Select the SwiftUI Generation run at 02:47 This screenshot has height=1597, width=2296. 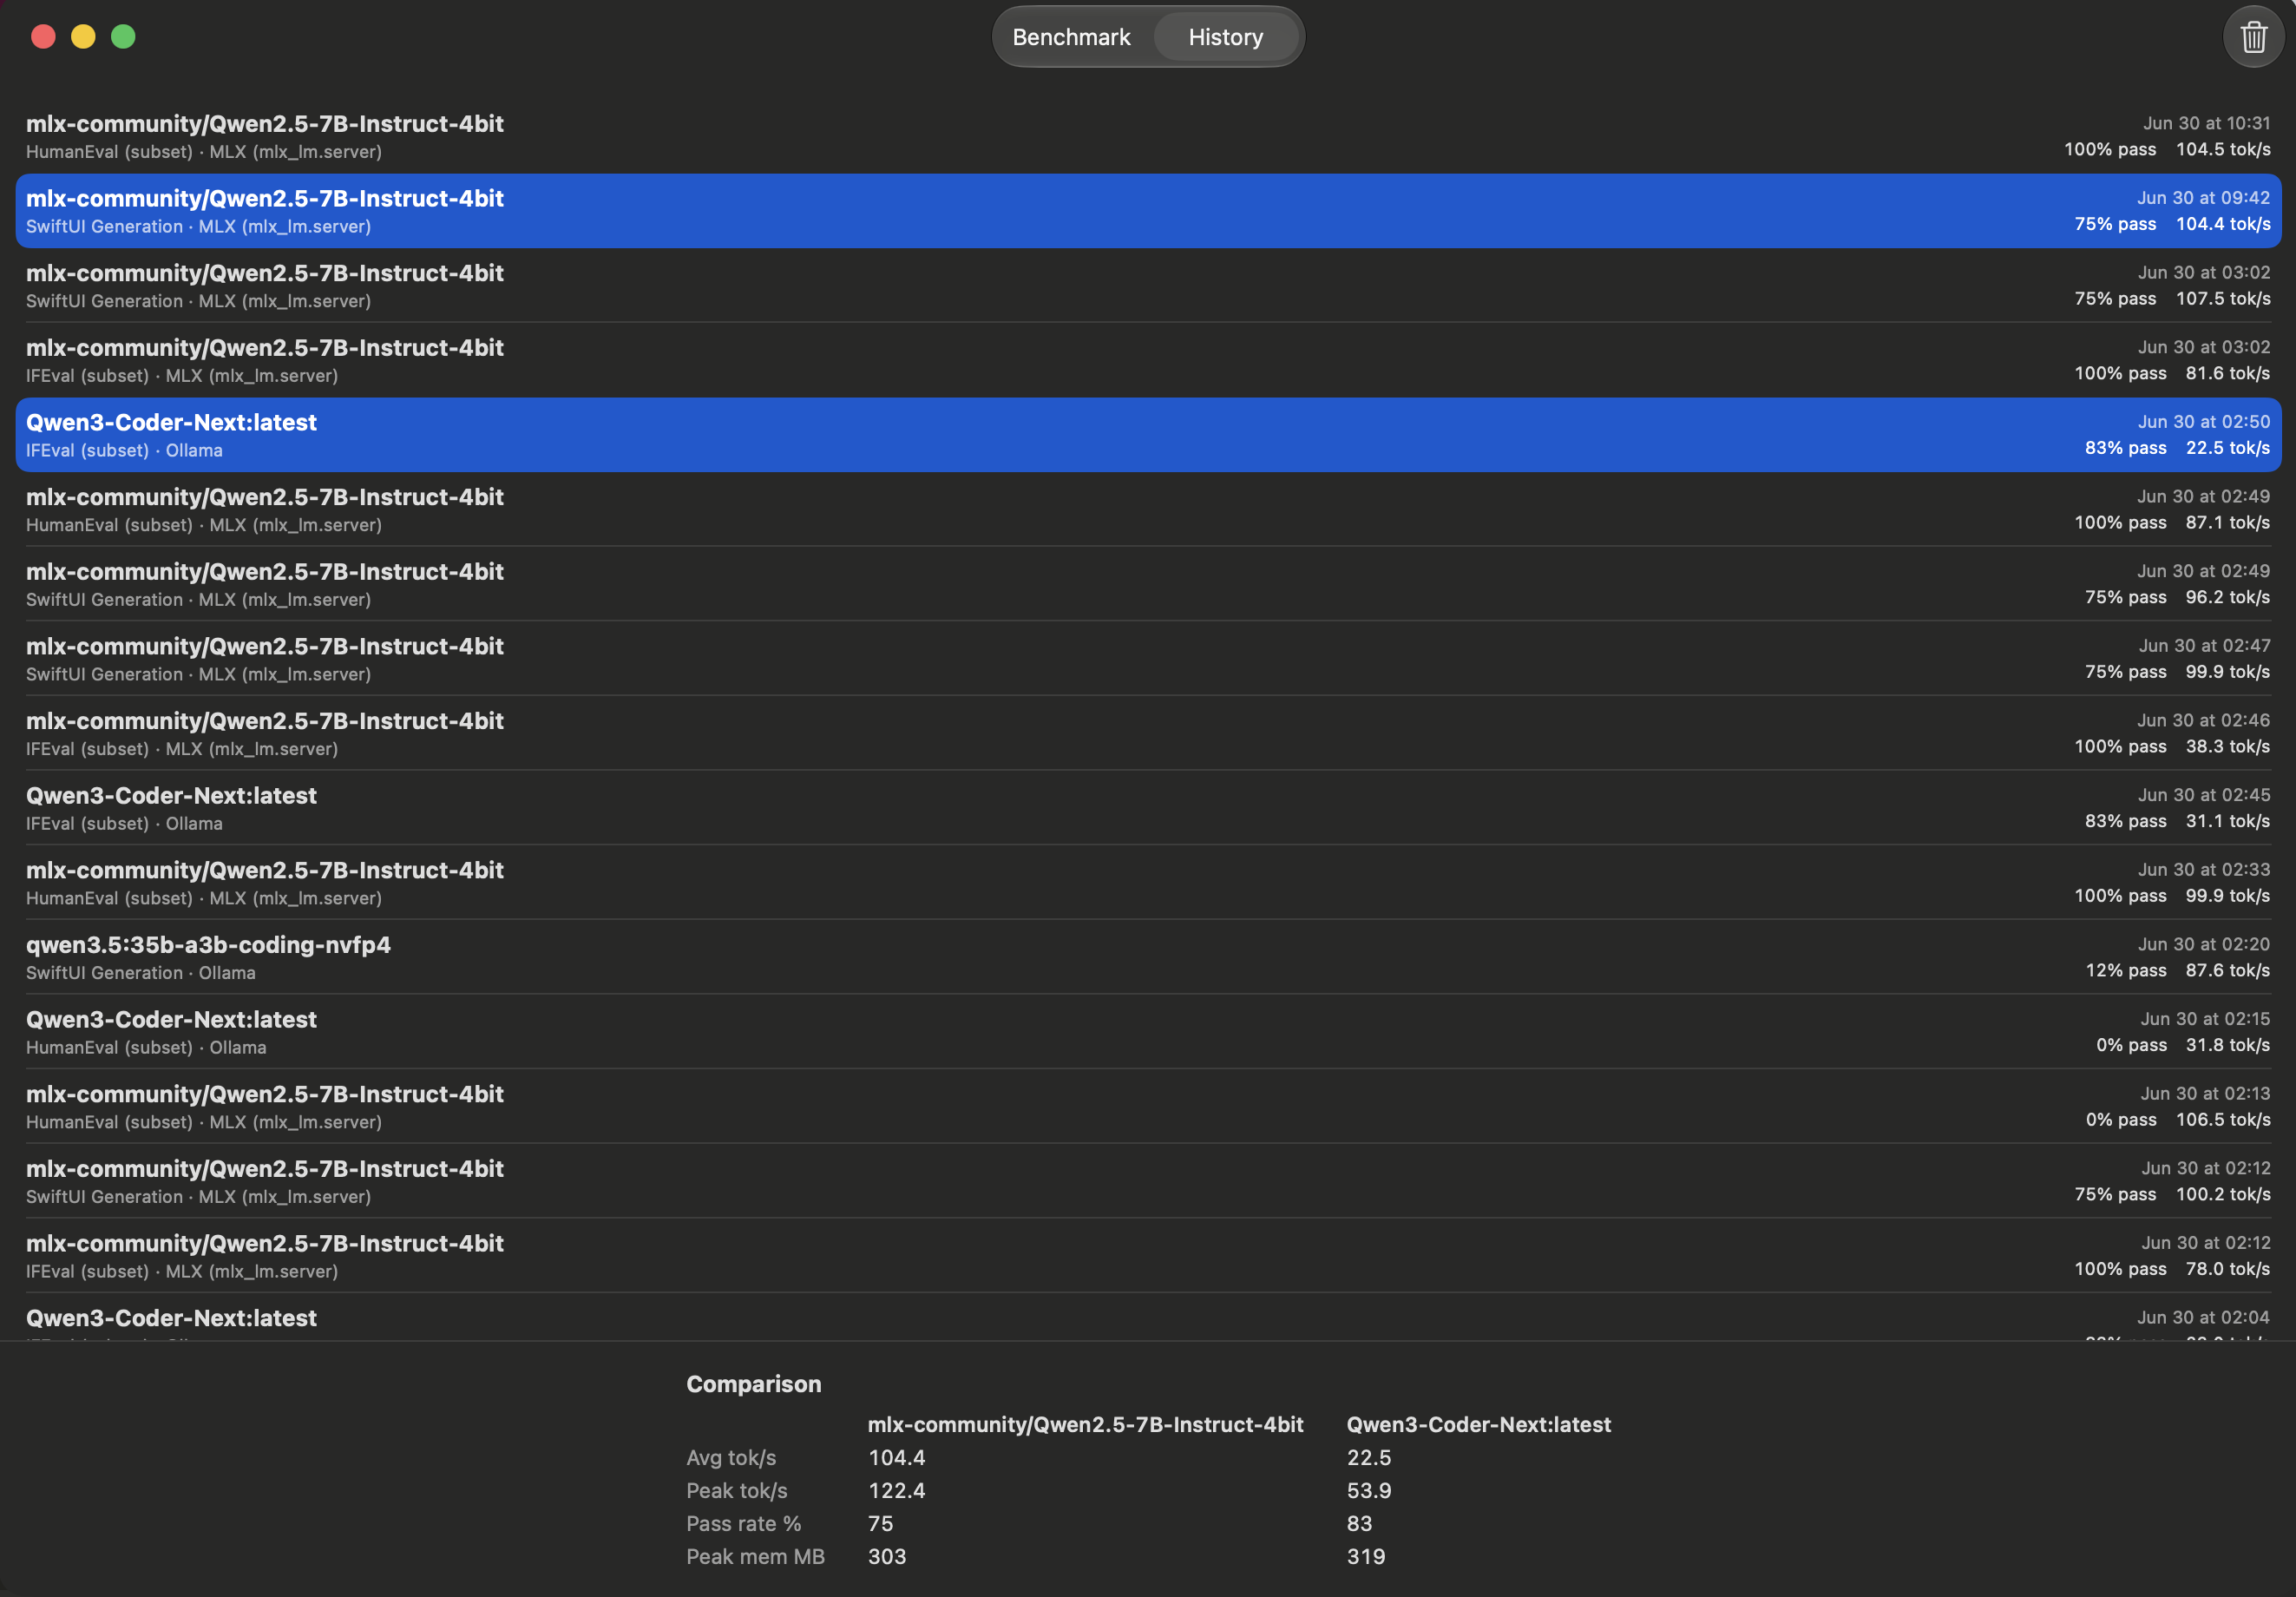1148,659
